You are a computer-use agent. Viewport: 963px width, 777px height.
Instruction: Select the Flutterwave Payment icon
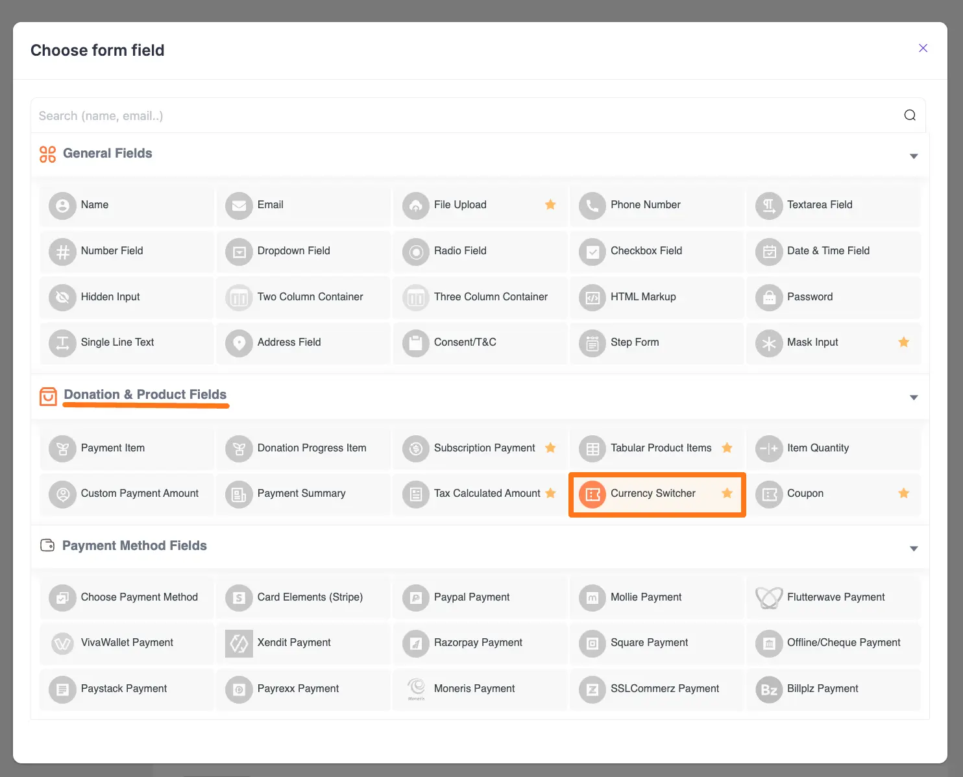[x=769, y=597]
